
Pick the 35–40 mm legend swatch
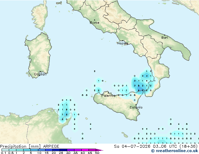(x=78, y=150)
